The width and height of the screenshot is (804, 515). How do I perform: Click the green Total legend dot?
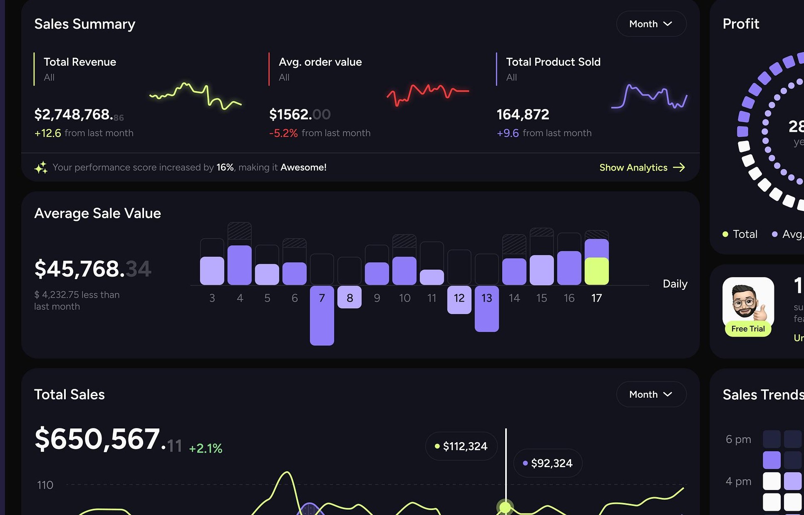pos(725,234)
